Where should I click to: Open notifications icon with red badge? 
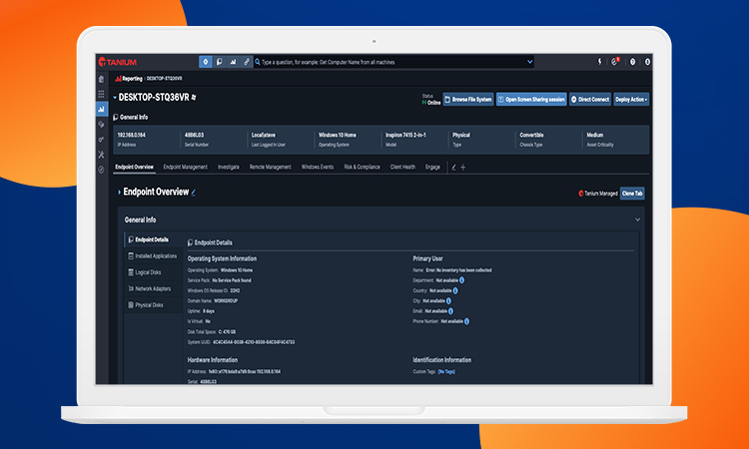[615, 62]
